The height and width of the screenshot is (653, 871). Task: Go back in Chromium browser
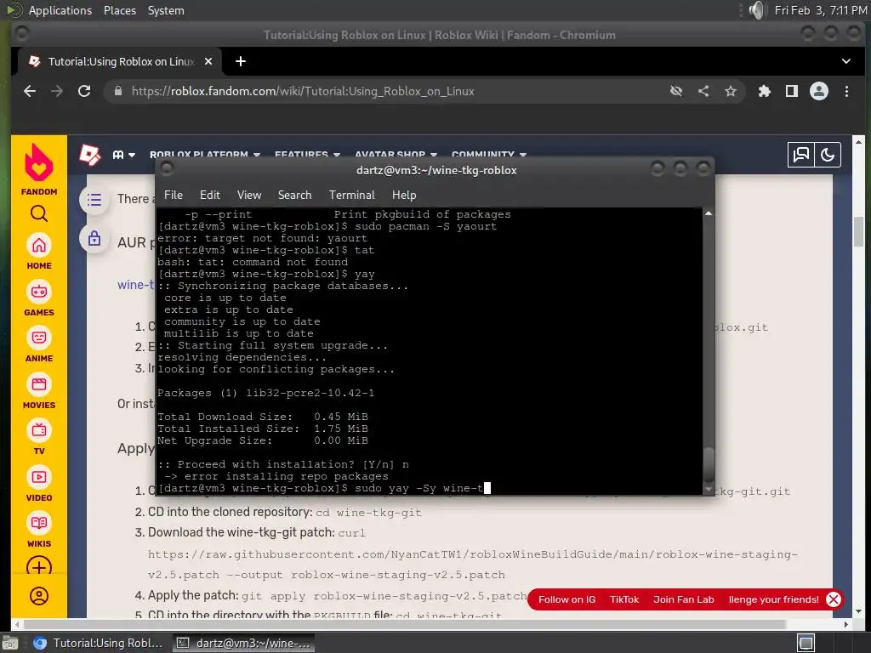[30, 91]
